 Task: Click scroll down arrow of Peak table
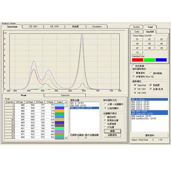(x=66, y=137)
